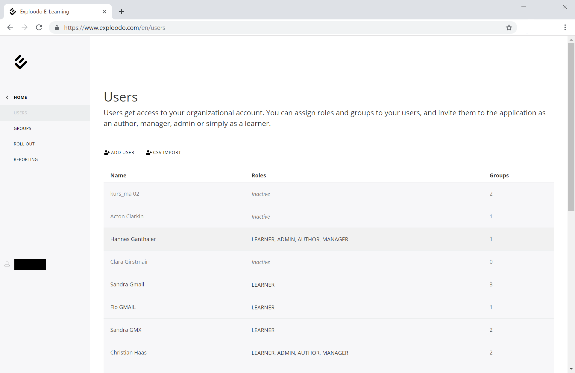Viewport: 575px width, 373px height.
Task: Click the user profile icon in the sidebar
Action: coord(7,264)
